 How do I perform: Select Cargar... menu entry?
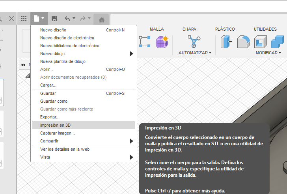[x=84, y=85]
